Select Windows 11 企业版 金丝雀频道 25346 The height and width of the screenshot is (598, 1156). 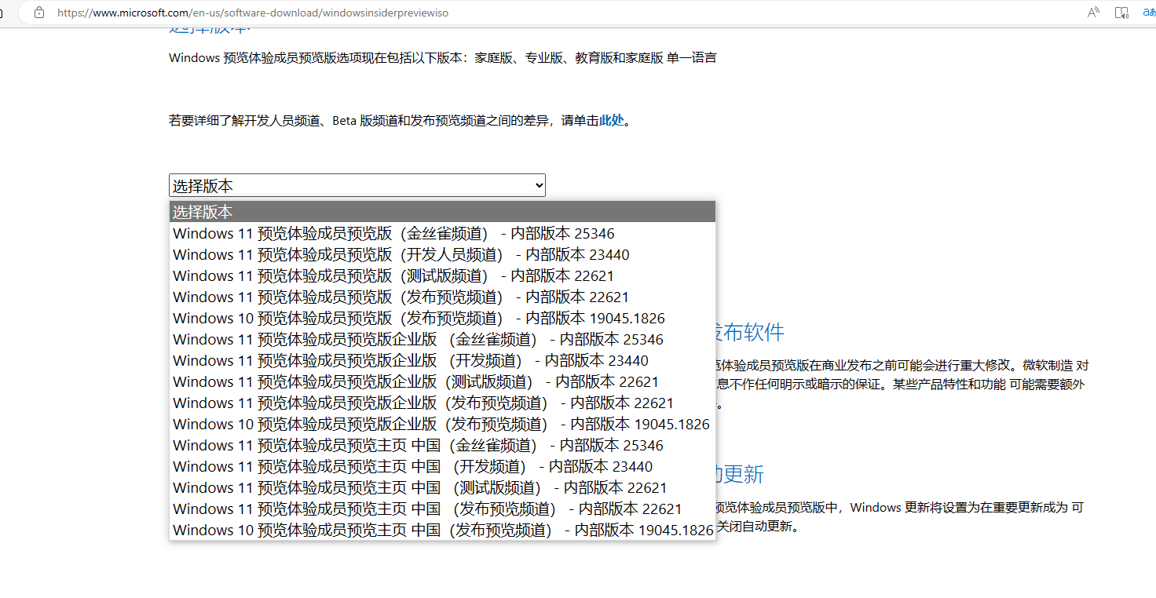416,338
